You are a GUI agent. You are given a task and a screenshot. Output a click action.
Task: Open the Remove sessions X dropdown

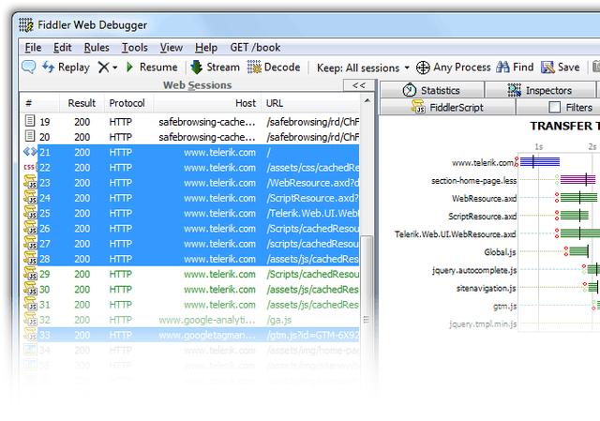(107, 68)
